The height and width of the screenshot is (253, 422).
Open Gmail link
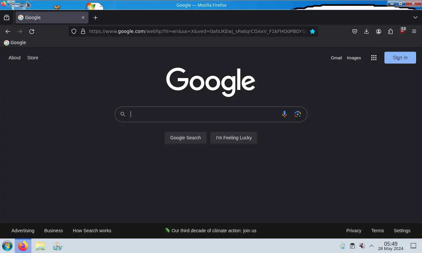click(x=336, y=58)
